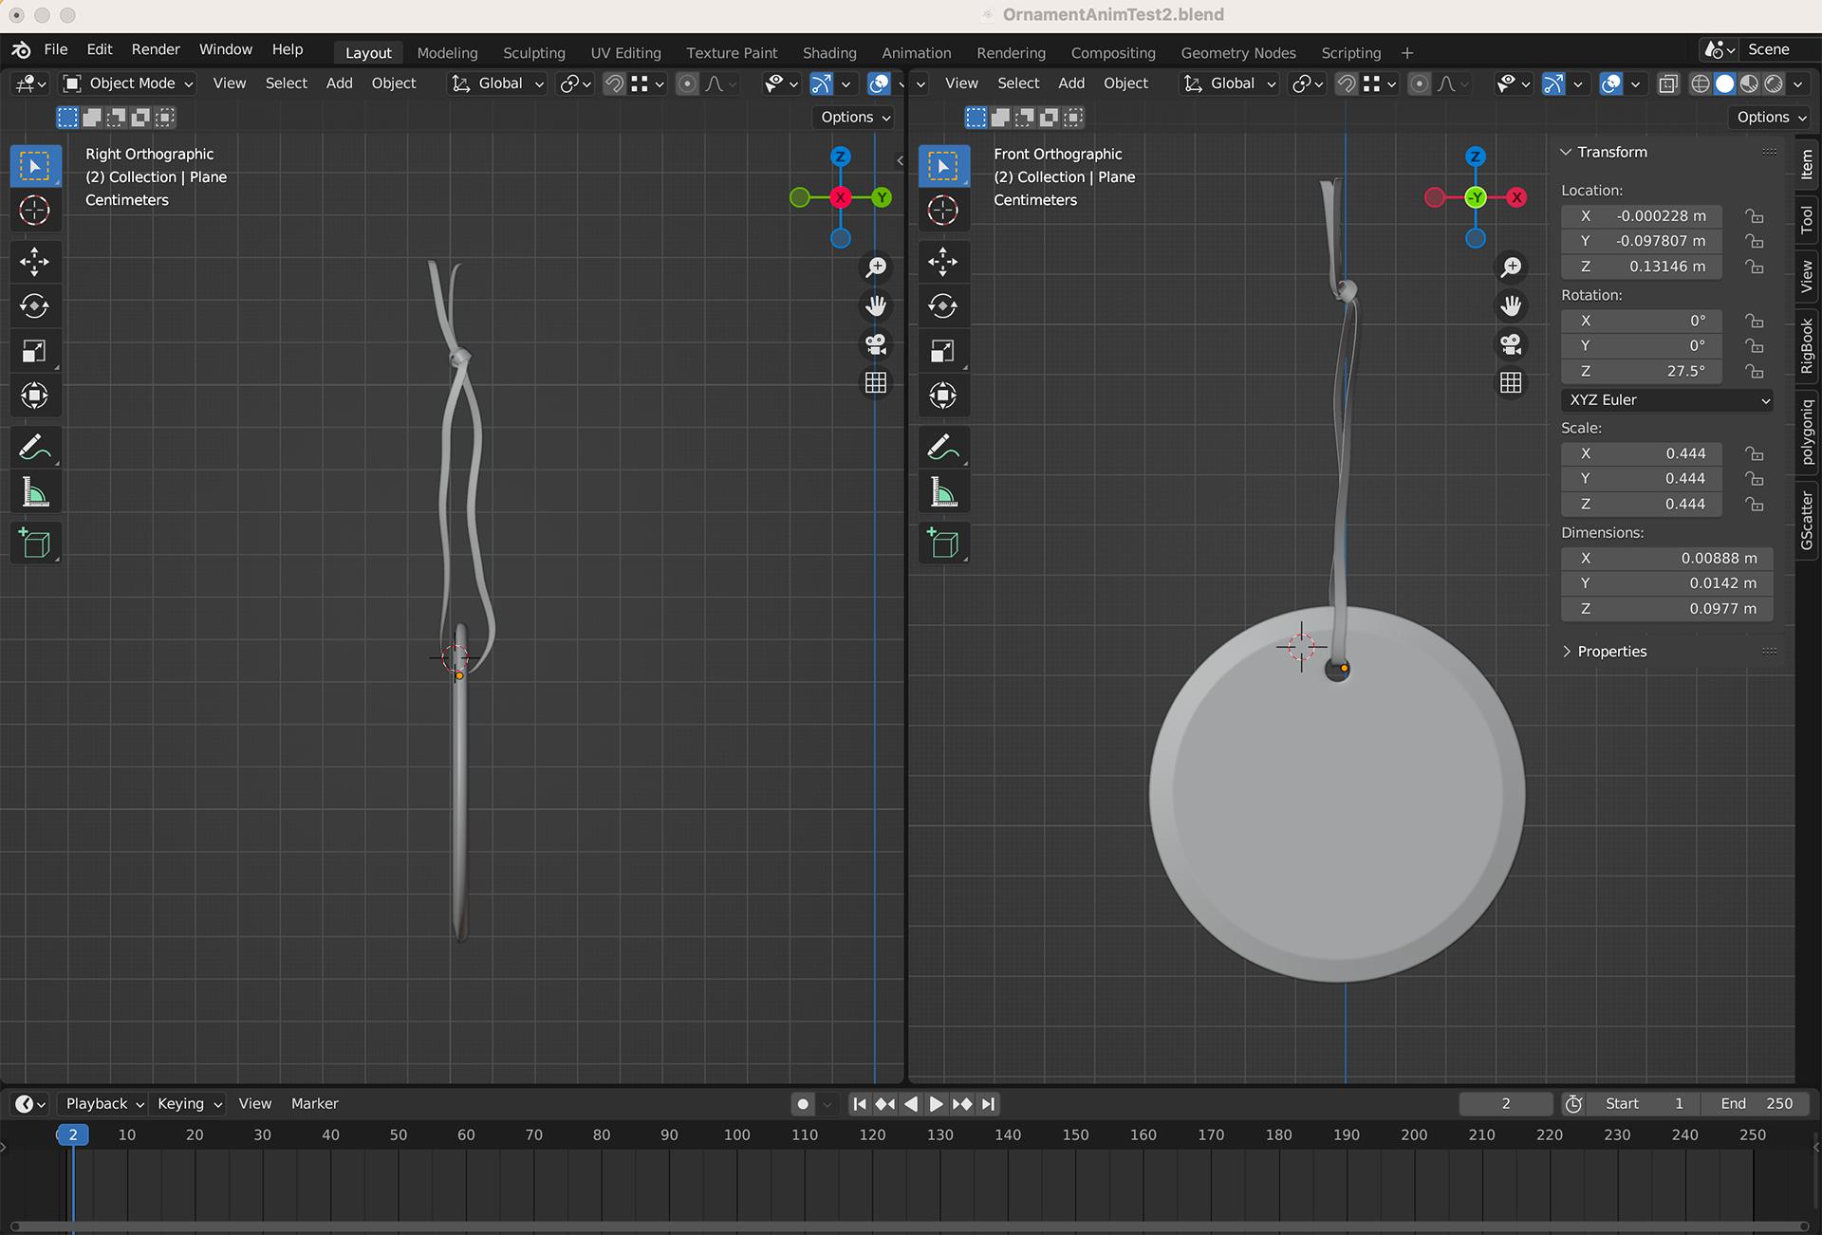1822x1235 pixels.
Task: Open the XYZ Euler rotation mode dropdown
Action: [x=1666, y=400]
